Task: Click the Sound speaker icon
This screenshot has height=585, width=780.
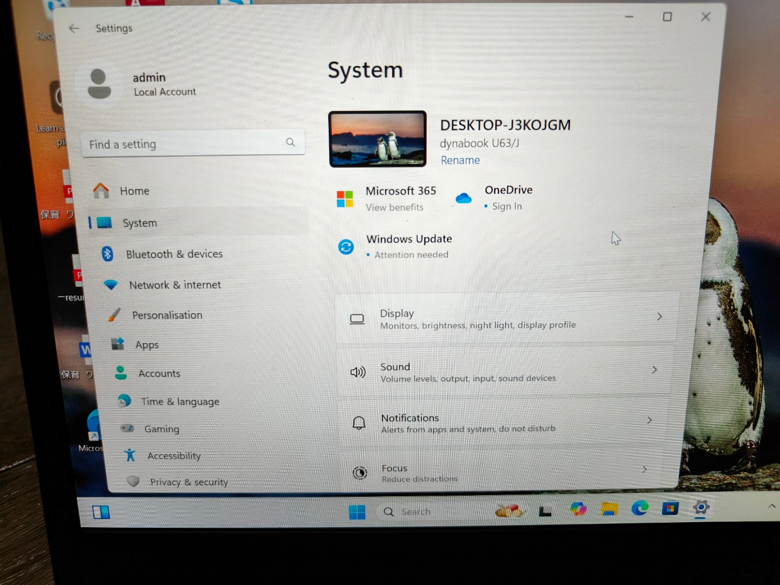Action: 358,372
